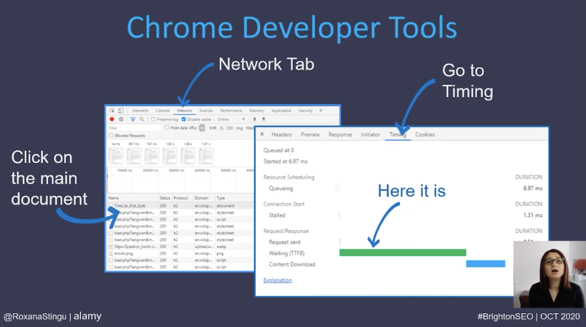This screenshot has height=327, width=586.
Task: Go to the Sources tab
Action: (206, 110)
